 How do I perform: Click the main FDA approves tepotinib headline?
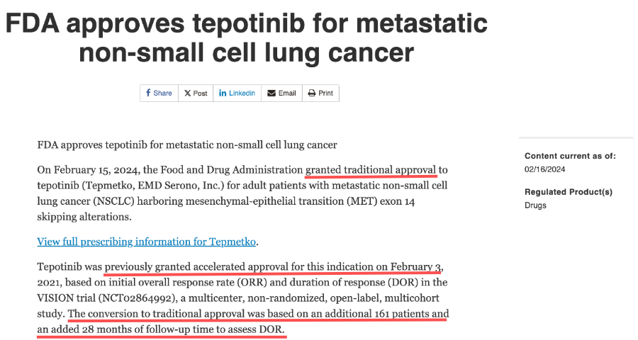pos(246,38)
